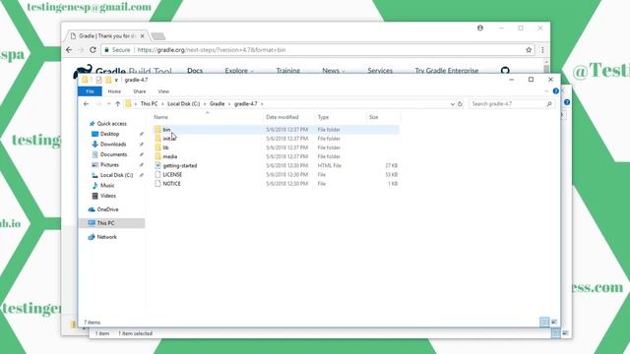
Task: Open Chrome three-dot menu
Action: (x=542, y=50)
